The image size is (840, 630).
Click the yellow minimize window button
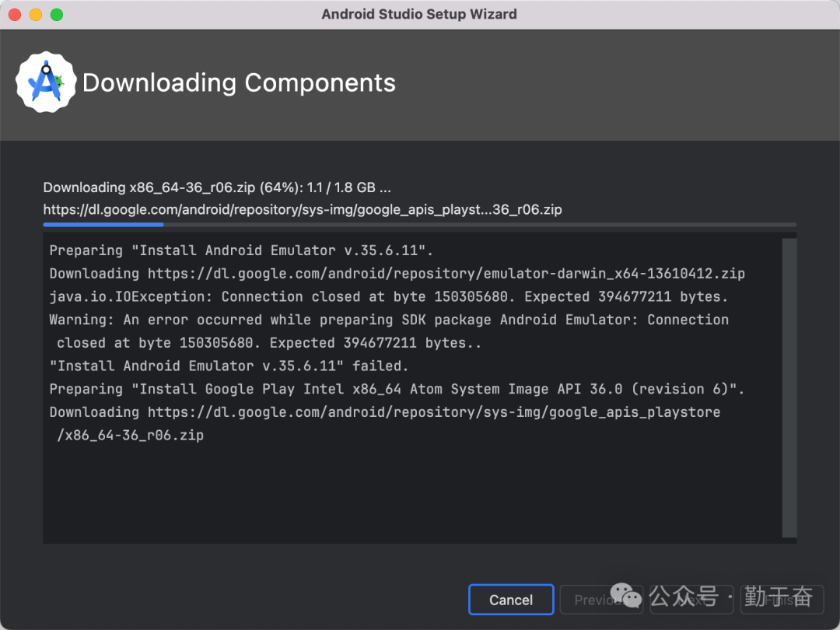point(36,15)
